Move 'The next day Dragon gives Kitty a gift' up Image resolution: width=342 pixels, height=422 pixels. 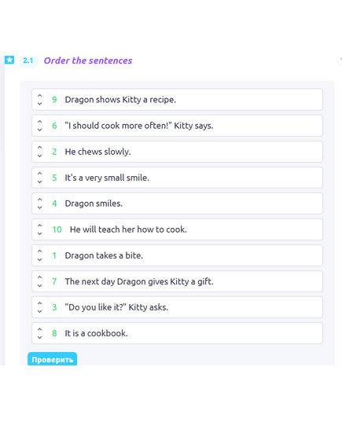(x=39, y=277)
